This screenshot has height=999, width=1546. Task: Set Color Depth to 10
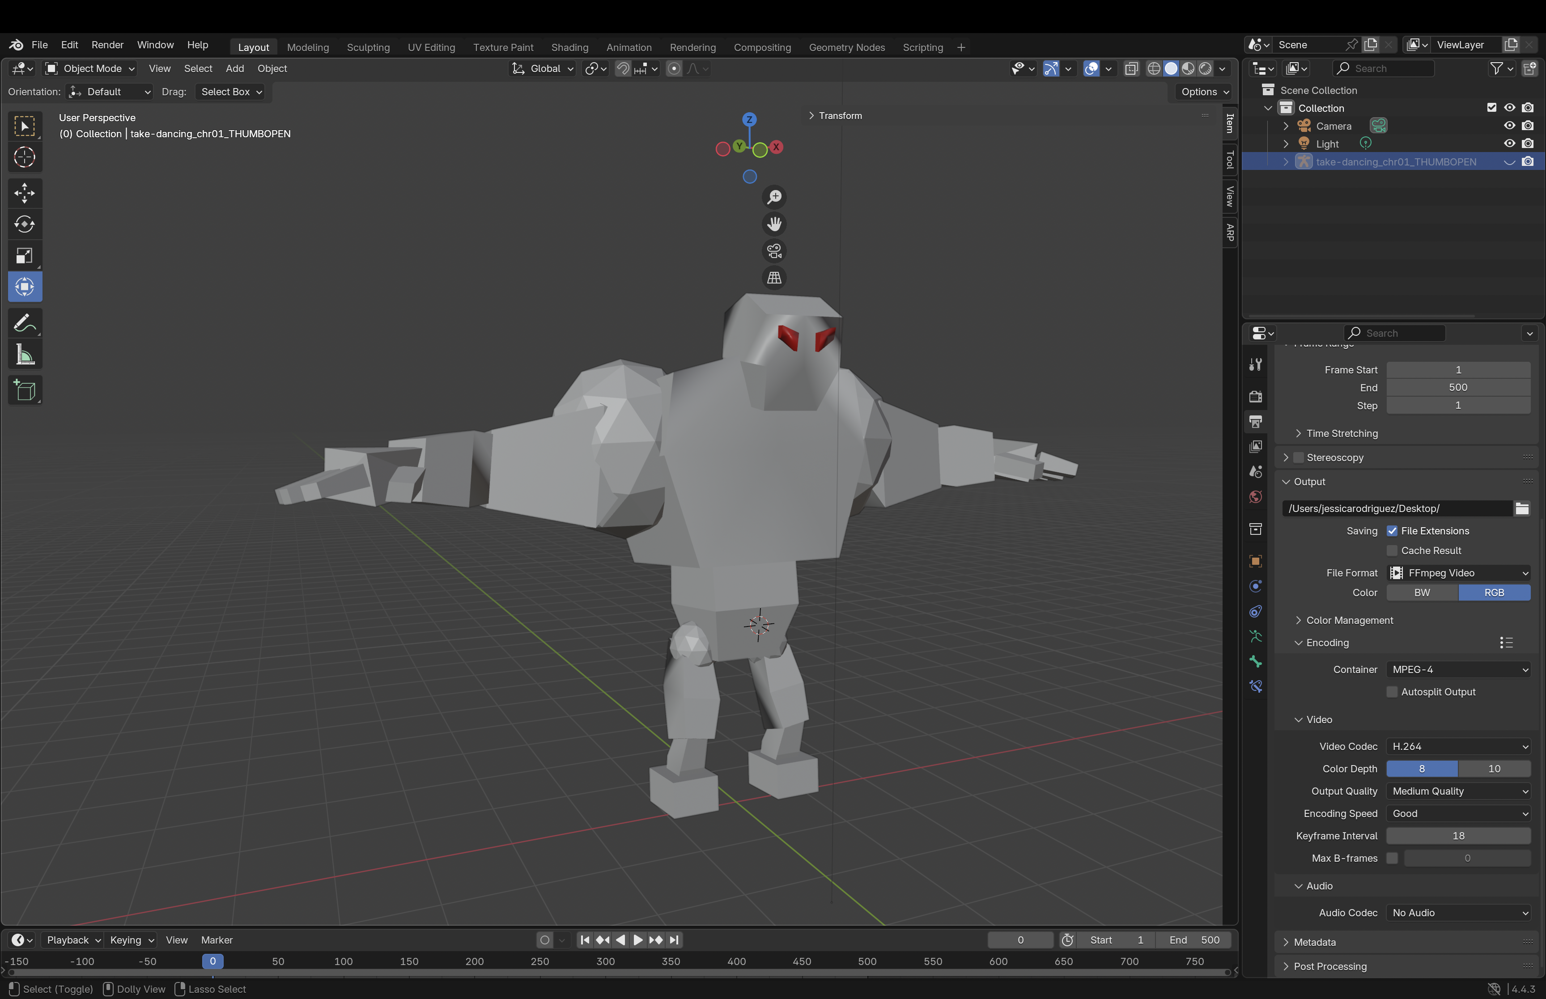1494,769
